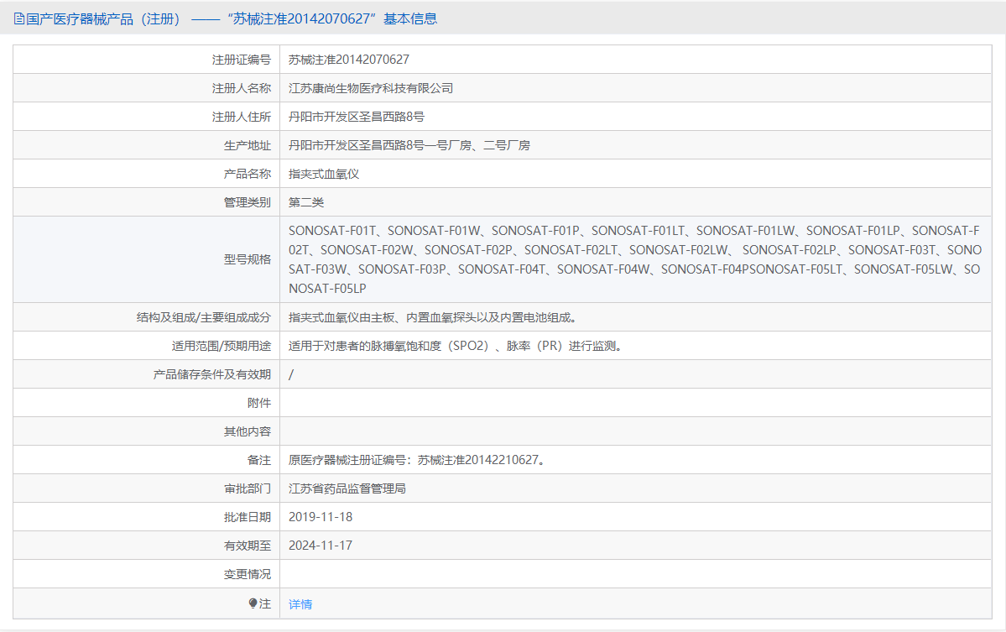1006x632 pixels.
Task: Click the approval date 2019-11-18
Action: point(320,516)
